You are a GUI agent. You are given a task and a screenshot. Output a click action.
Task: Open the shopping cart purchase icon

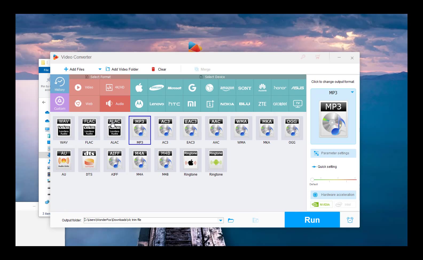pos(318,57)
